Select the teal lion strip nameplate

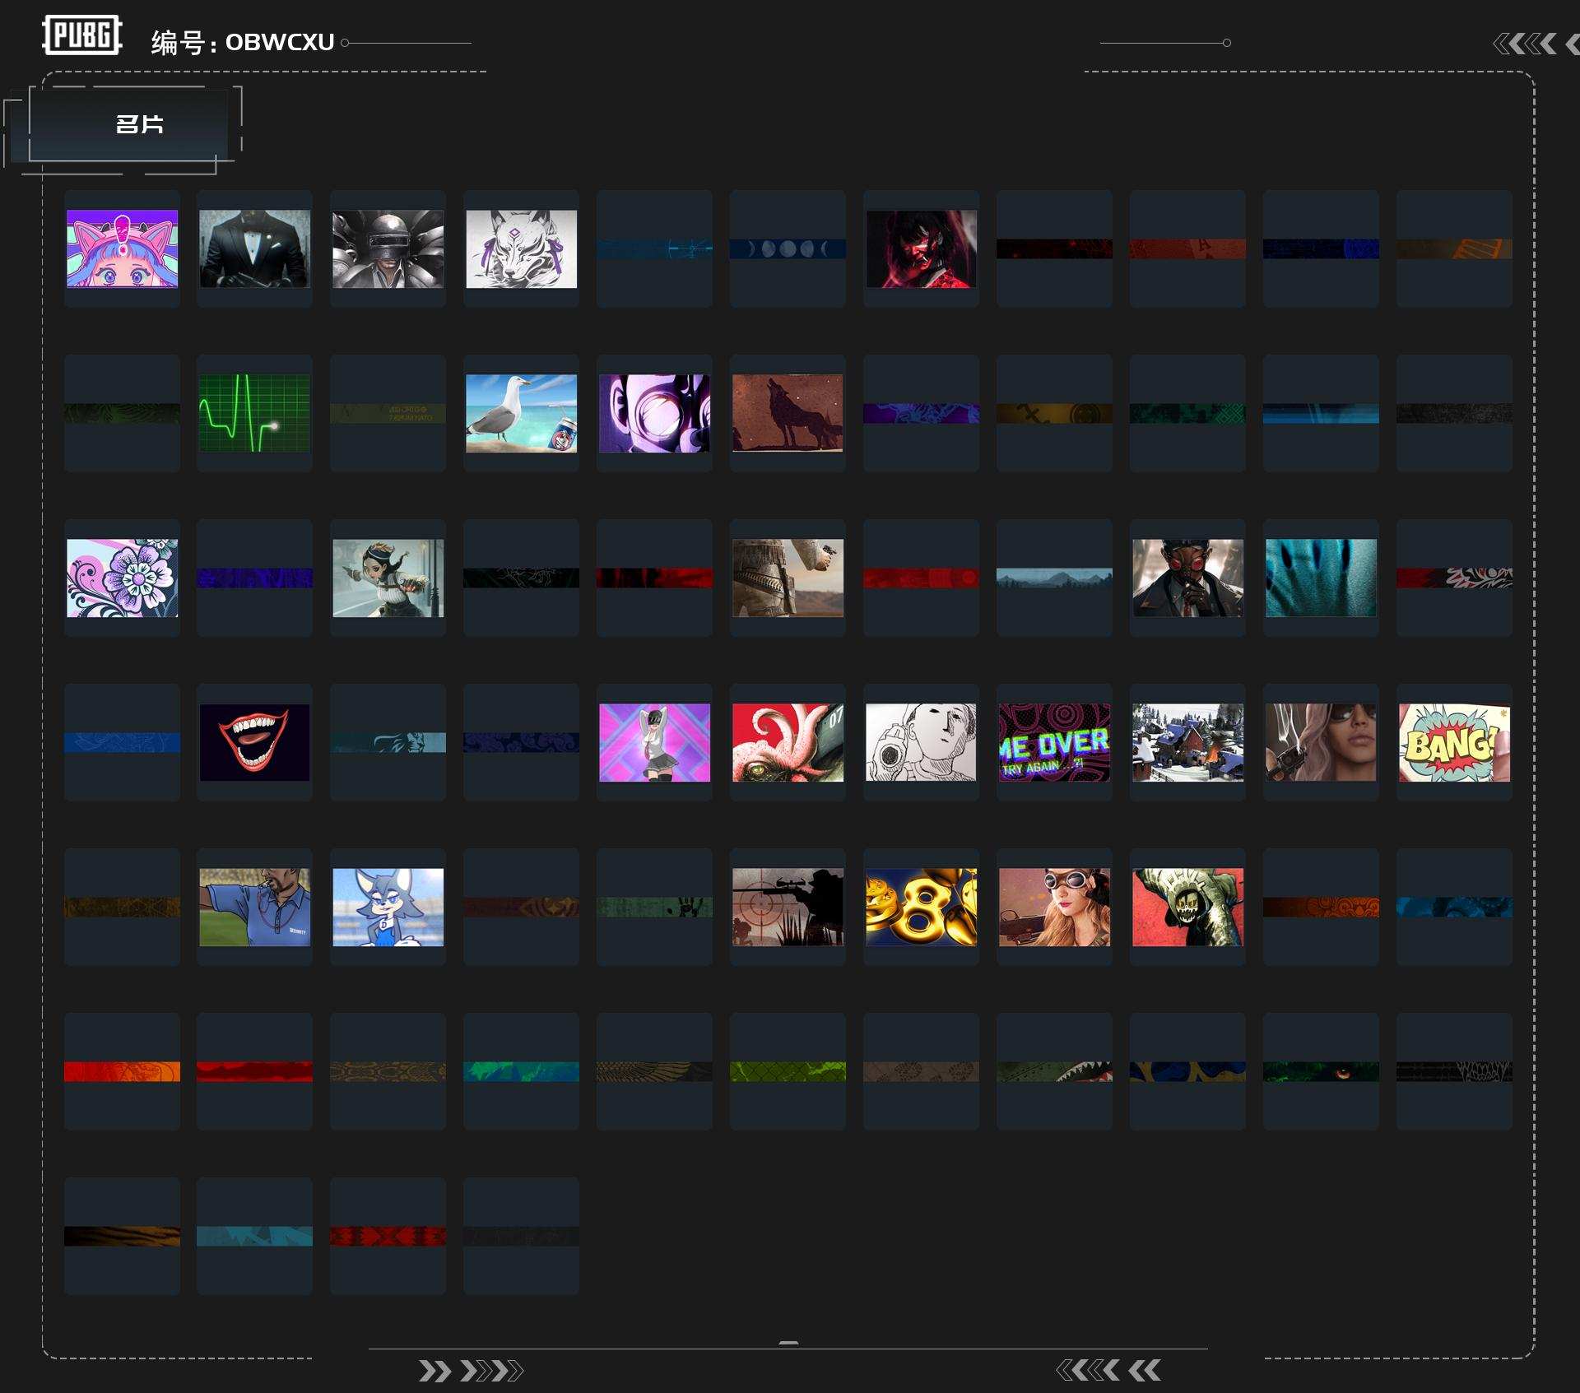click(388, 742)
